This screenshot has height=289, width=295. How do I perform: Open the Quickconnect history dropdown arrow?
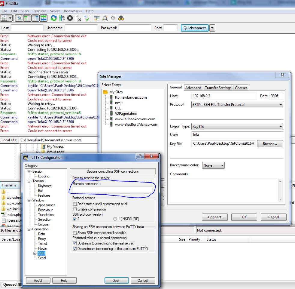212,28
